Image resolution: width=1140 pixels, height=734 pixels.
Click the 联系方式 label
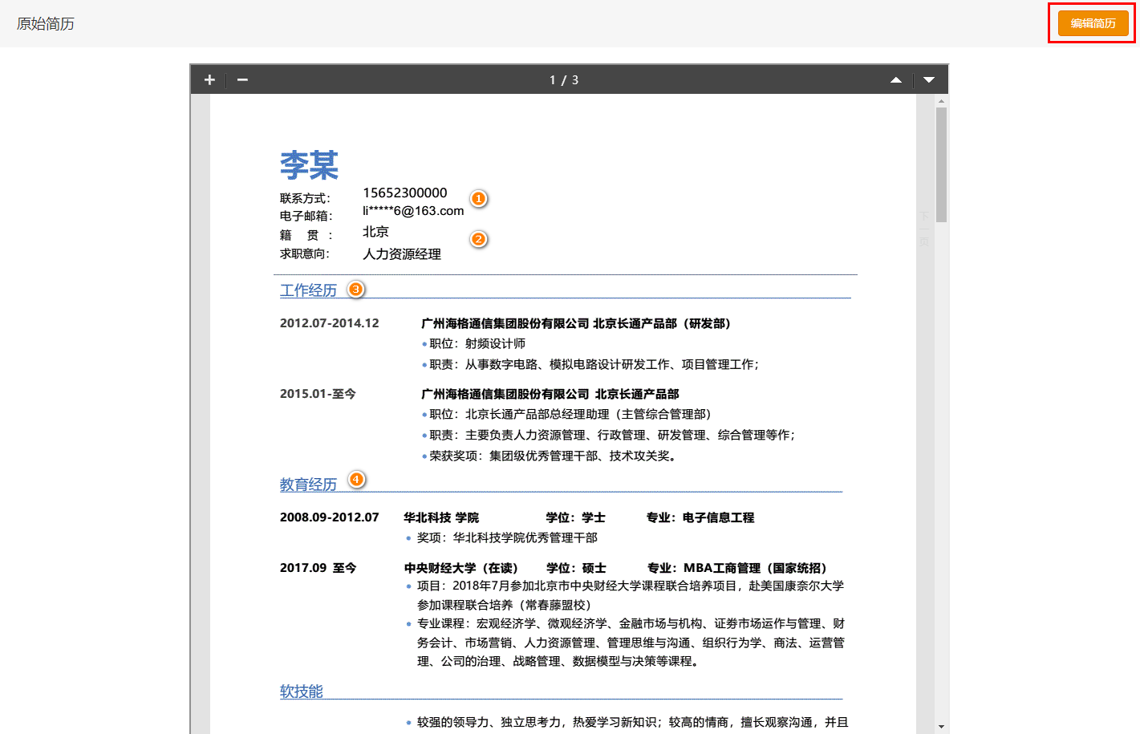(305, 198)
